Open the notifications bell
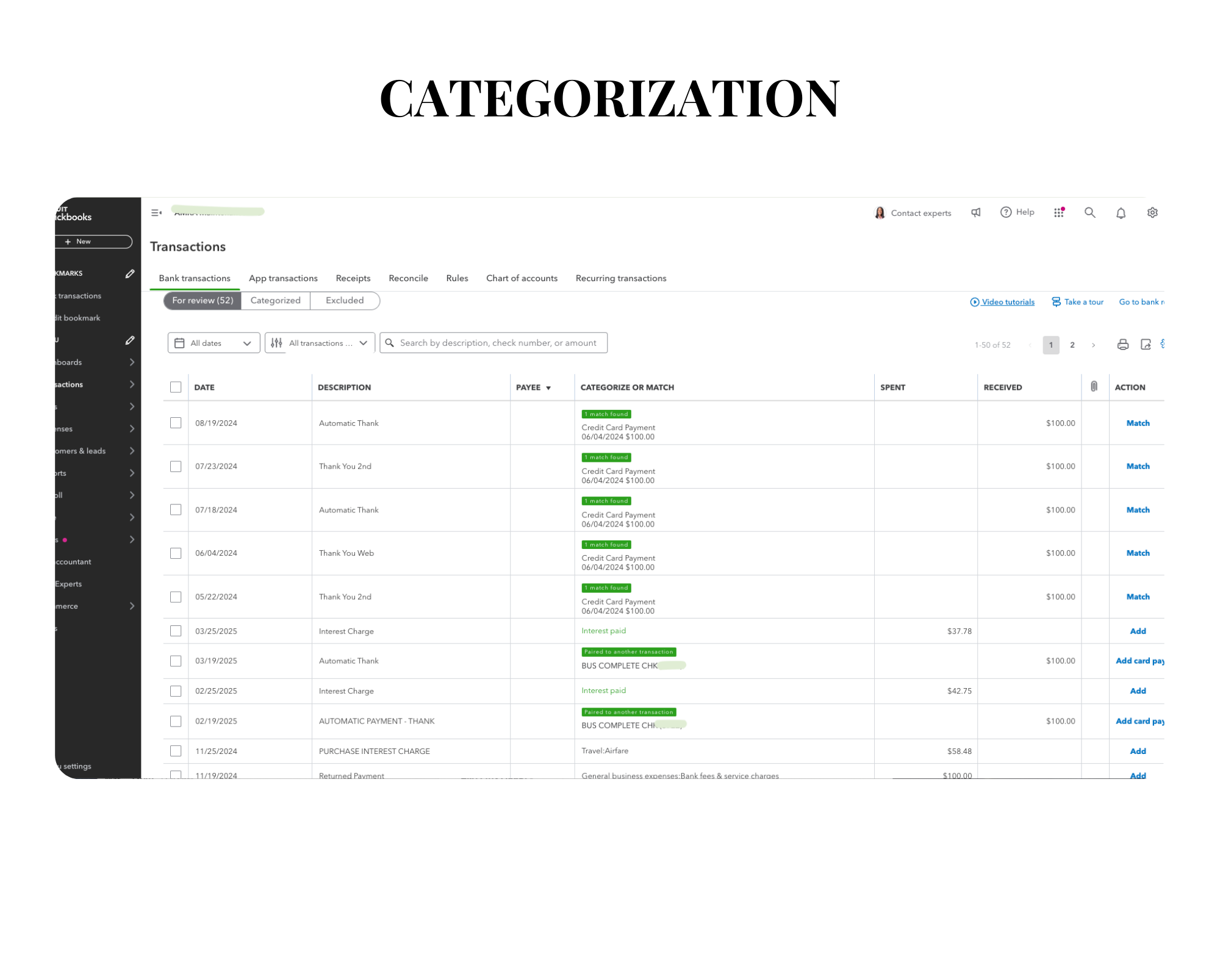 1121,213
